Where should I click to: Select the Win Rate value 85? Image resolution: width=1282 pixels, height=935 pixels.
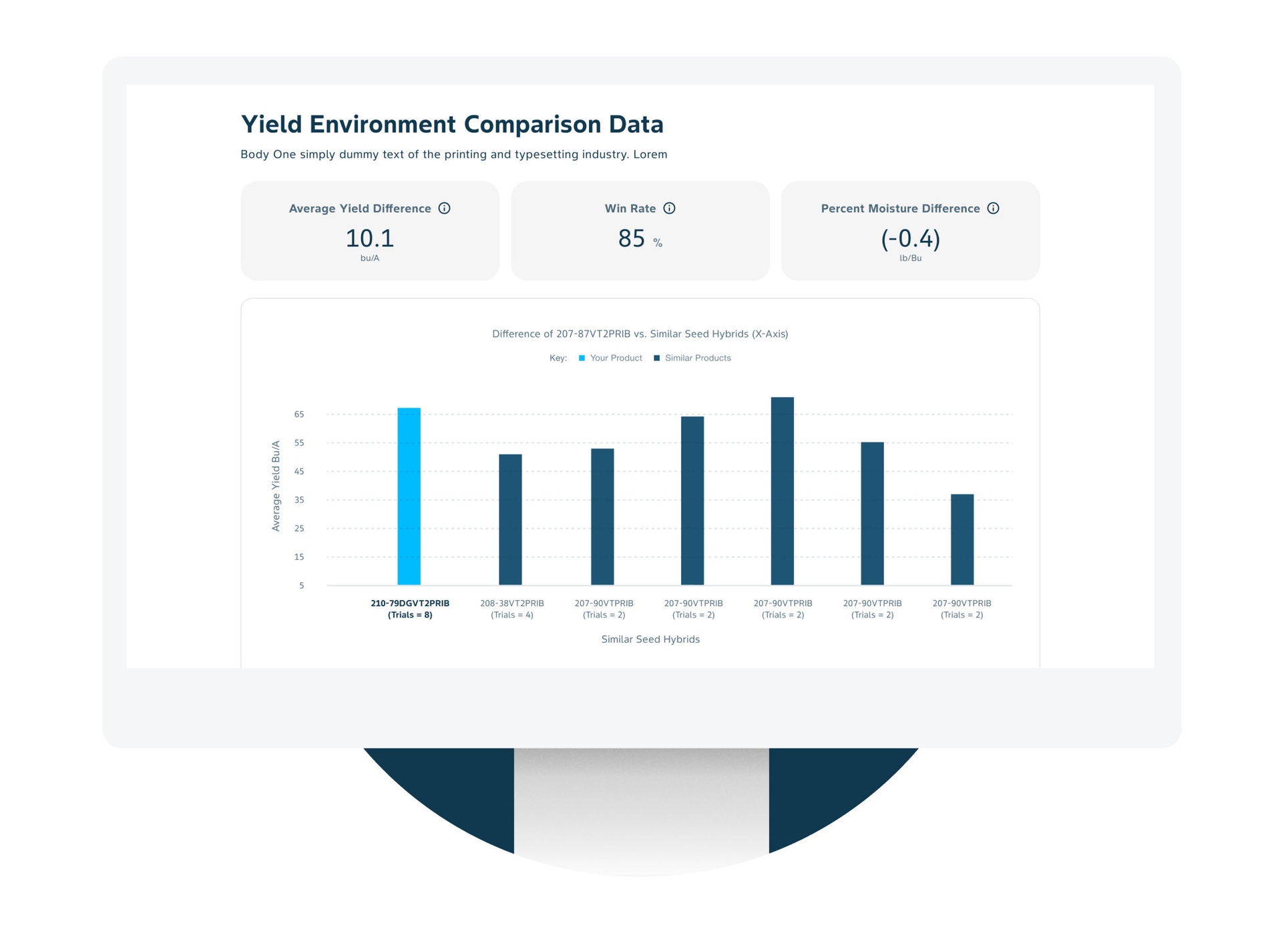click(632, 238)
